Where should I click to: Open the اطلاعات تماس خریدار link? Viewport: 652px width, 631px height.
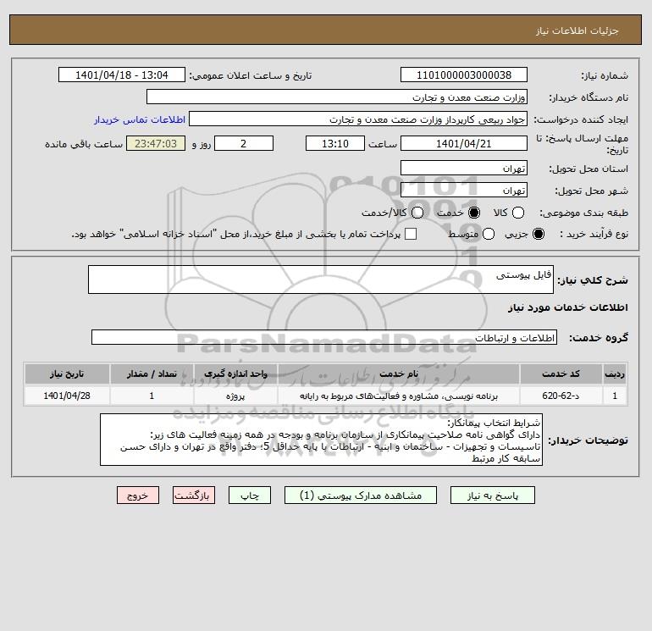point(140,119)
